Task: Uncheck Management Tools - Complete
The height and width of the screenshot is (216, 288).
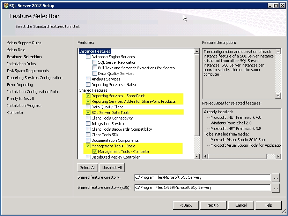Action: pos(94,152)
